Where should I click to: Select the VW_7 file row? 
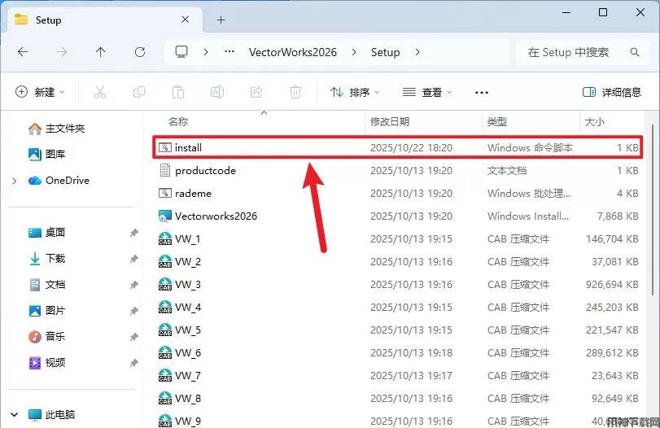pyautogui.click(x=398, y=375)
